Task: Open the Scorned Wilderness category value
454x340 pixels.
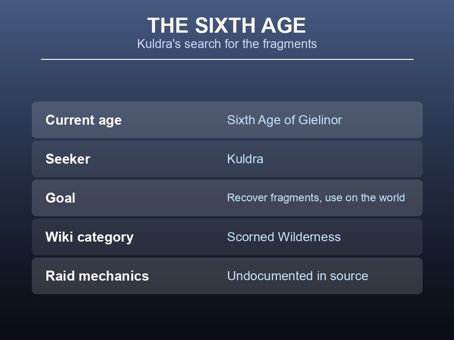Action: 284,237
